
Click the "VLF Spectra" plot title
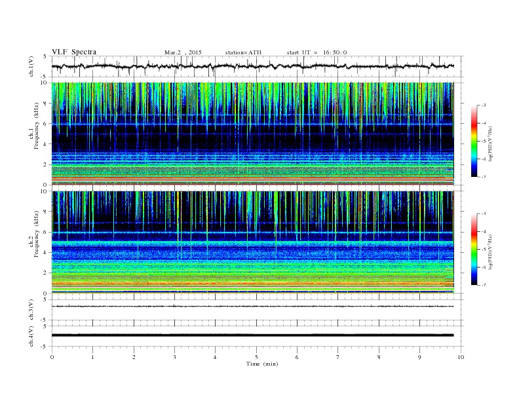[74, 52]
